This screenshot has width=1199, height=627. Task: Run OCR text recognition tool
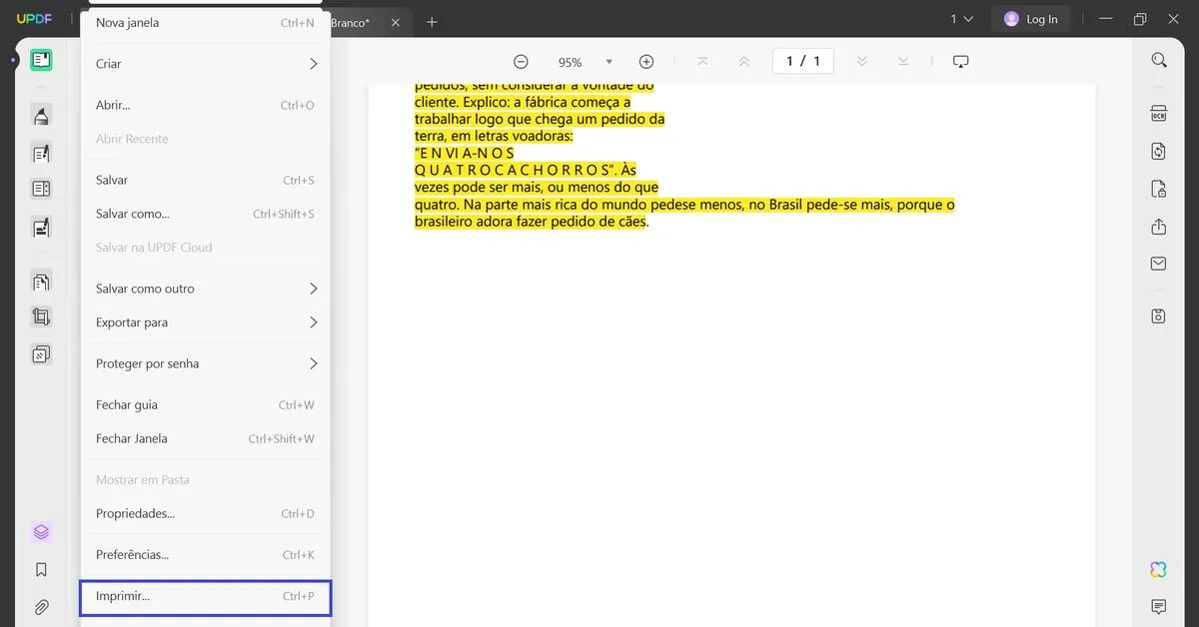1159,113
